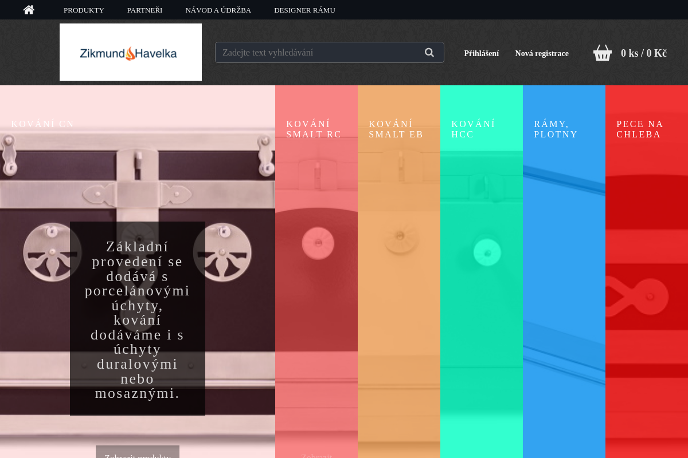Click the home icon in top navigation
Screen dimensions: 688x458
[x=29, y=10]
